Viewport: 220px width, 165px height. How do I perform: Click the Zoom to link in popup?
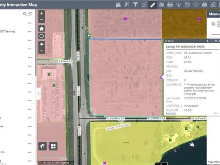pos(171,113)
